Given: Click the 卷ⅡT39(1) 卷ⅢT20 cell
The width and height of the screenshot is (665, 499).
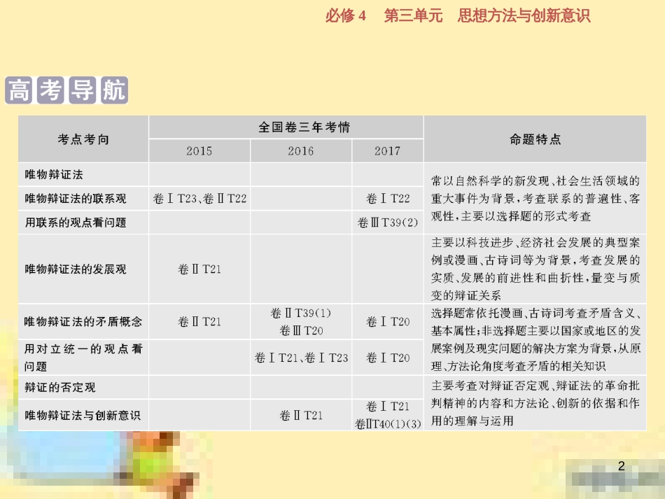Looking at the screenshot, I should [x=300, y=321].
